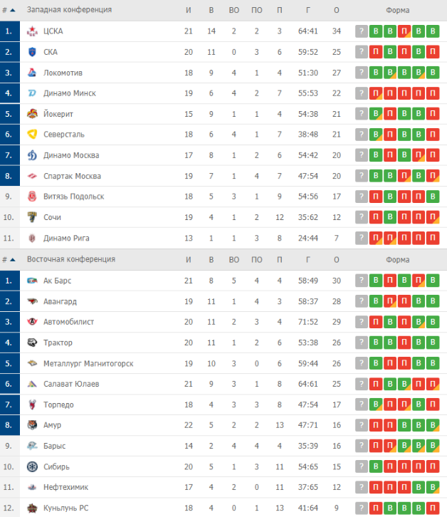Viewport: 447px width, 517px height.
Task: Click the gray question mark for Трактор
Action: [362, 343]
